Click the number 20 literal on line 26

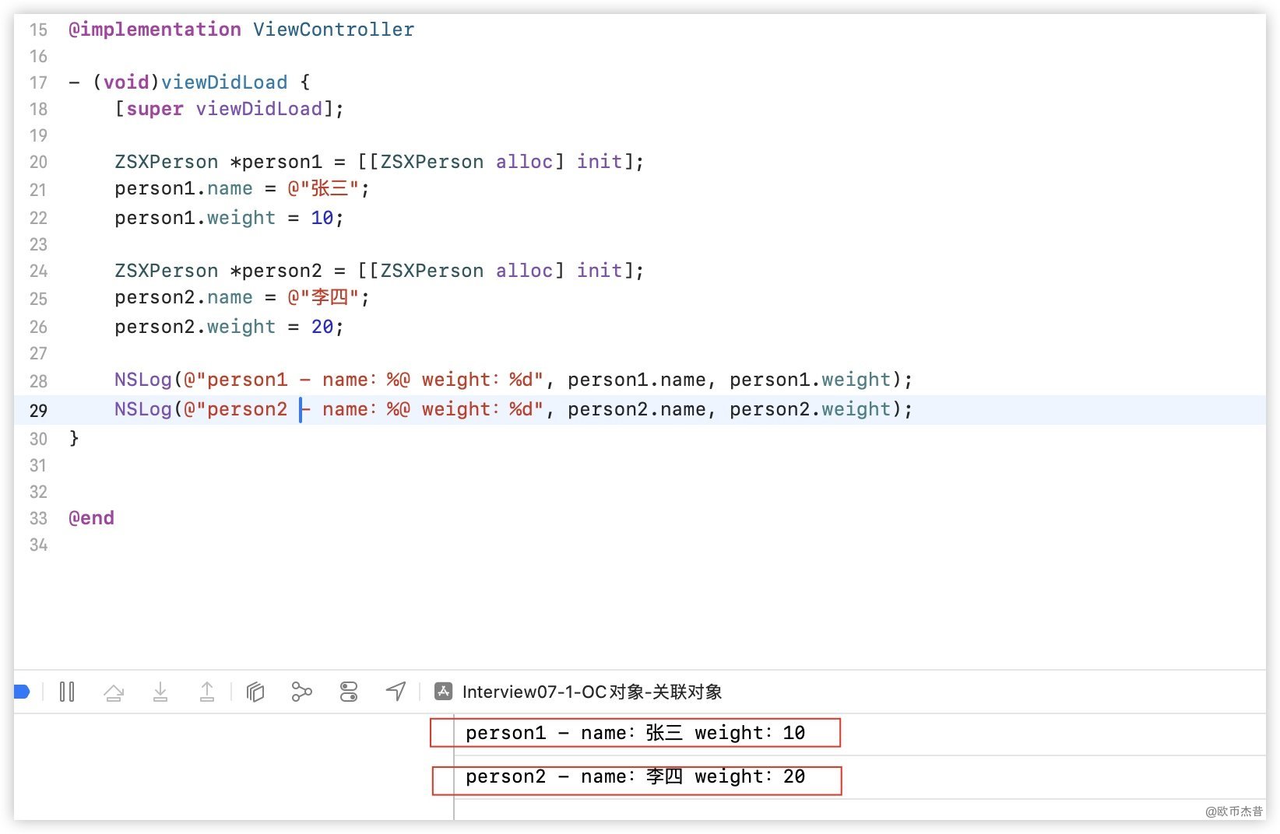pyautogui.click(x=322, y=327)
